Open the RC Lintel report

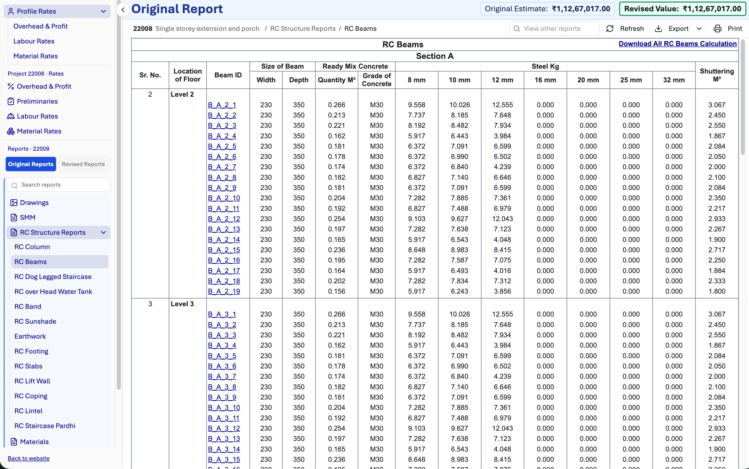(x=28, y=411)
